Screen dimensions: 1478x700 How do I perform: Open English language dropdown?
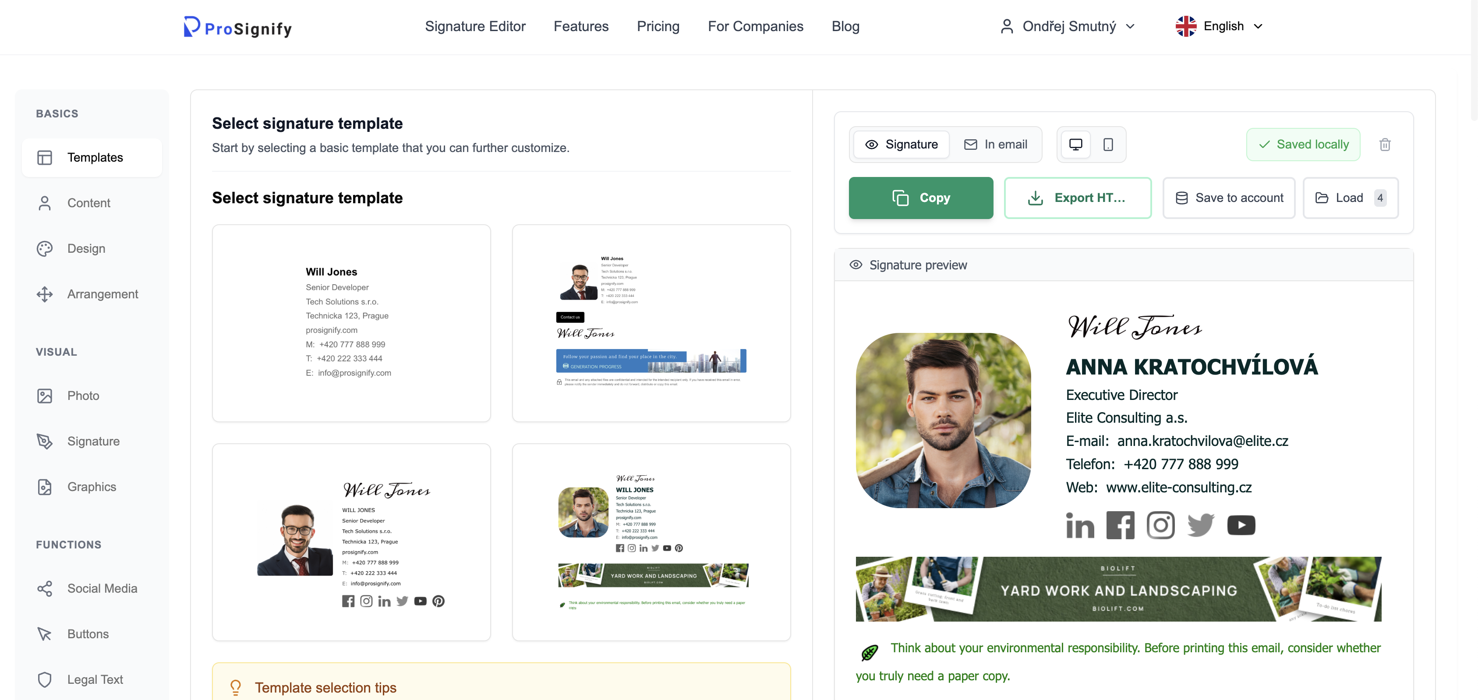pyautogui.click(x=1219, y=26)
